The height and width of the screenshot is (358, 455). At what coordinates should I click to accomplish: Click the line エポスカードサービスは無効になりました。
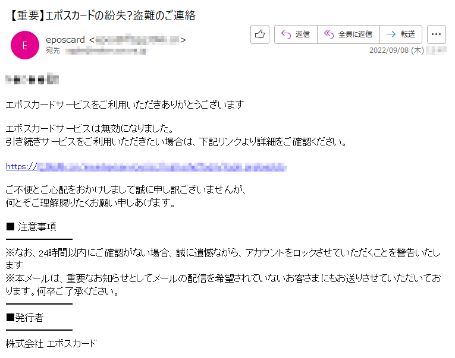tap(90, 128)
